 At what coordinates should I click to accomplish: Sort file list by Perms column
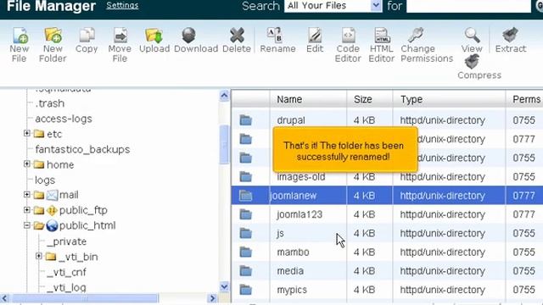click(526, 100)
